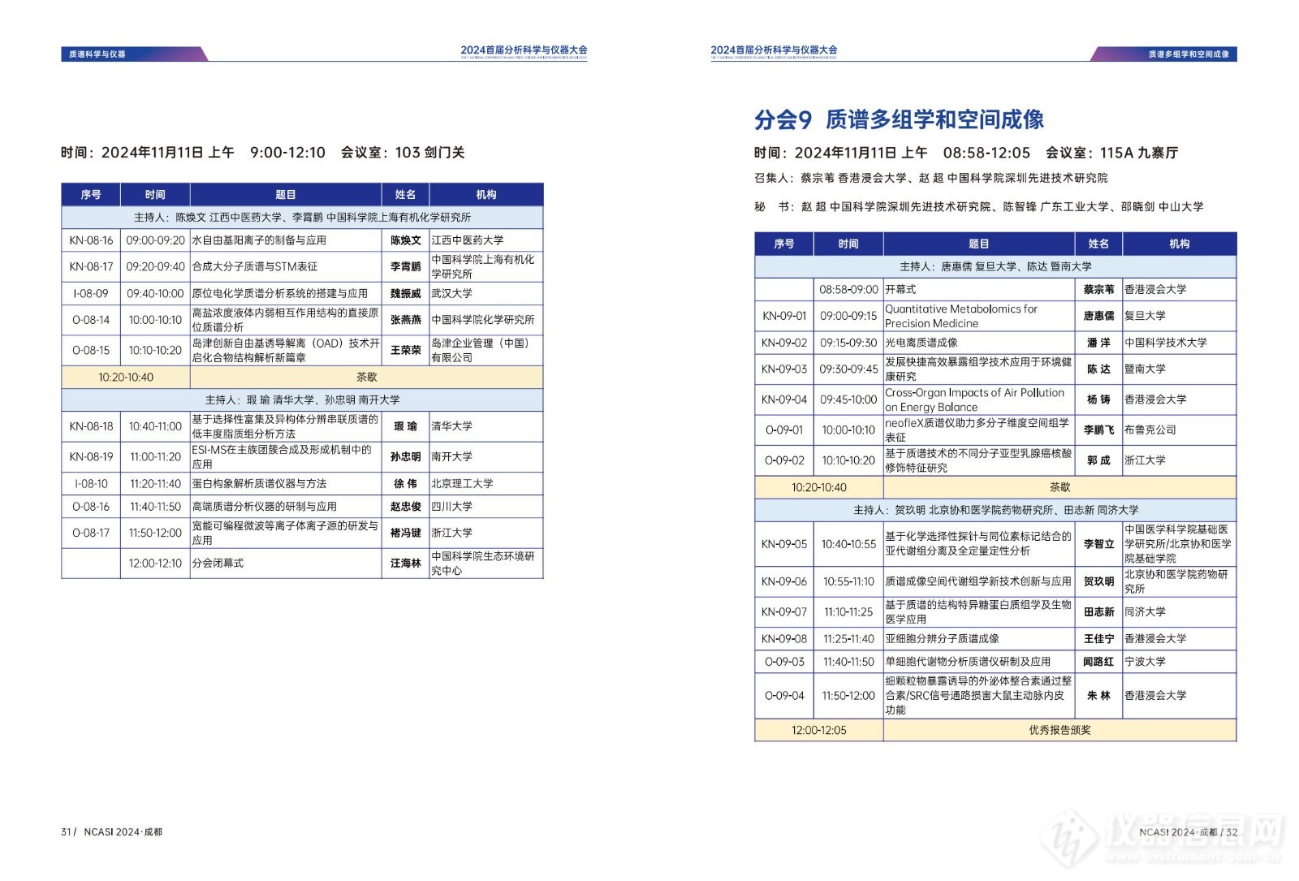
Task: Select time cell 09:20-09:40
Action: pyautogui.click(x=155, y=266)
